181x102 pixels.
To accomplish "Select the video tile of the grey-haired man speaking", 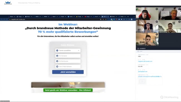I will tap(170, 14).
